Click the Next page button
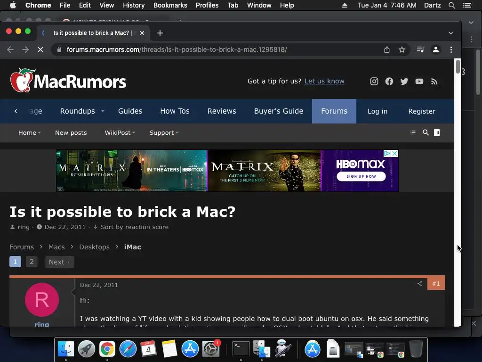 click(59, 262)
